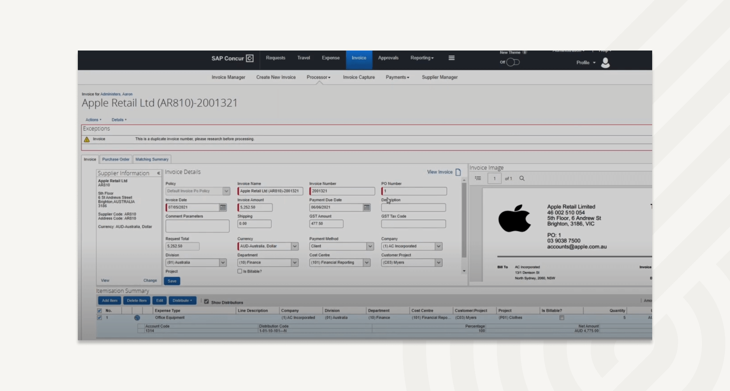Open the Currency dropdown
The height and width of the screenshot is (391, 730).
click(x=295, y=246)
